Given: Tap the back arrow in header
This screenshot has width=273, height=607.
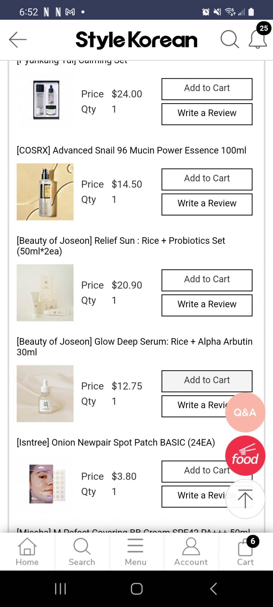Looking at the screenshot, I should click(x=18, y=40).
